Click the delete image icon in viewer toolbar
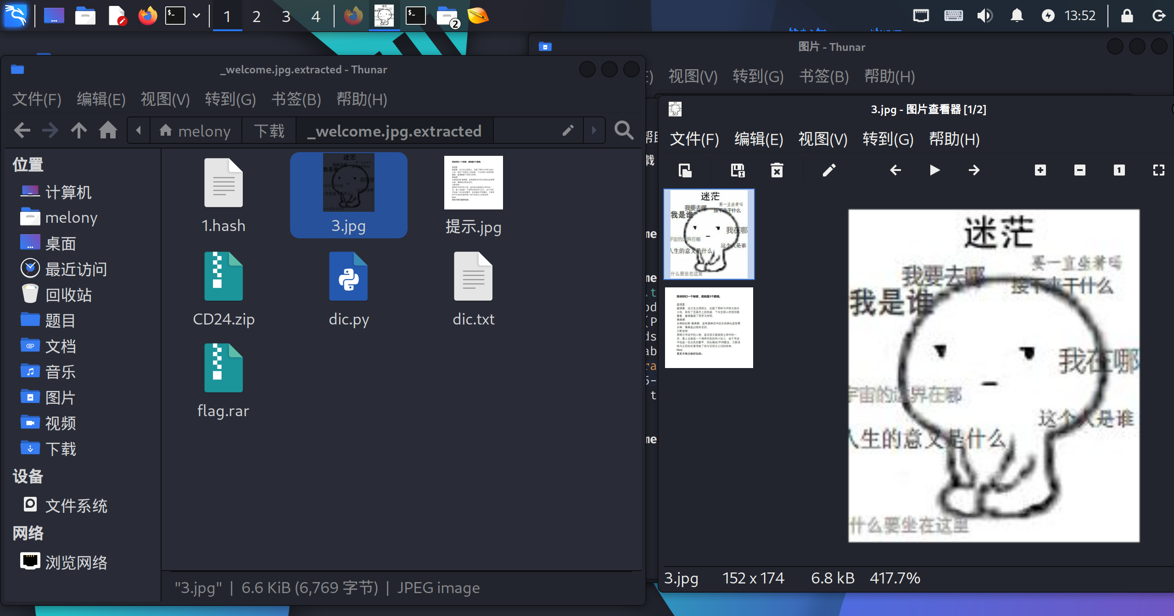Screen dimensions: 1174x616 777,170
